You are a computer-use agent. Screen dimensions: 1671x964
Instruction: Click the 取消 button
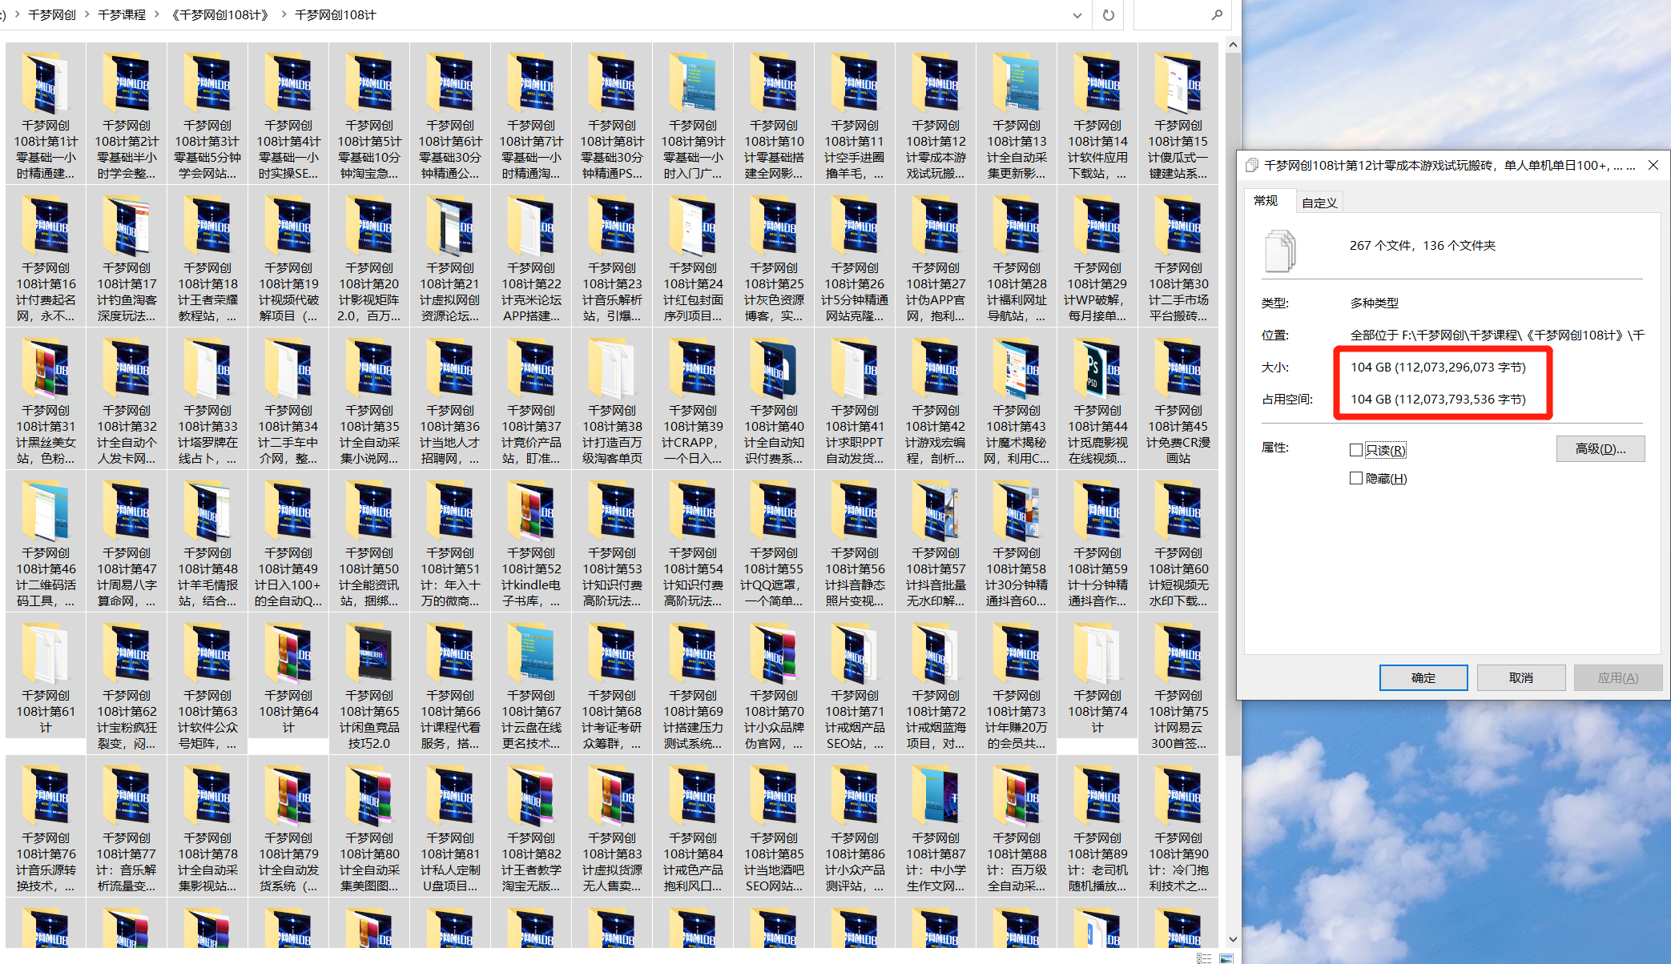[1520, 677]
